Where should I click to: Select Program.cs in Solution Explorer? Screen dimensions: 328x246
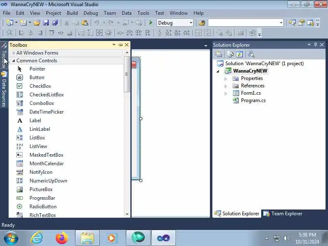point(253,100)
